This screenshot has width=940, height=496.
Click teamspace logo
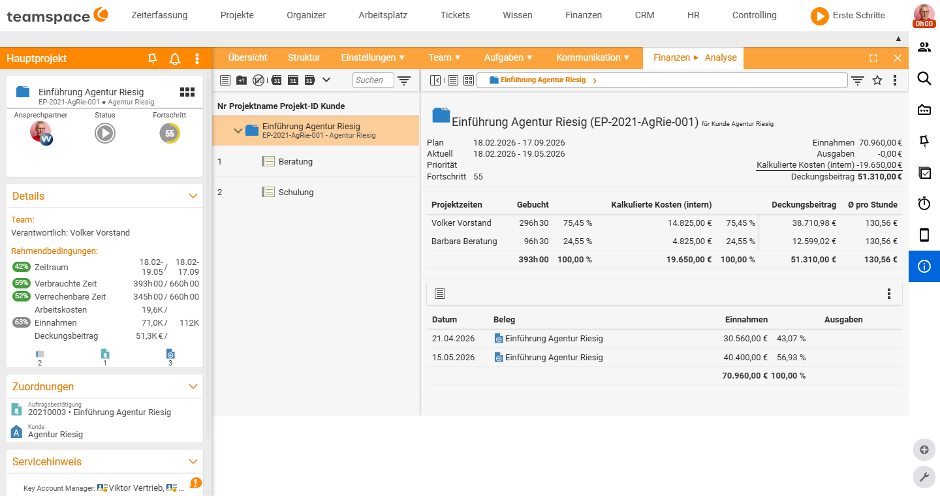57,16
